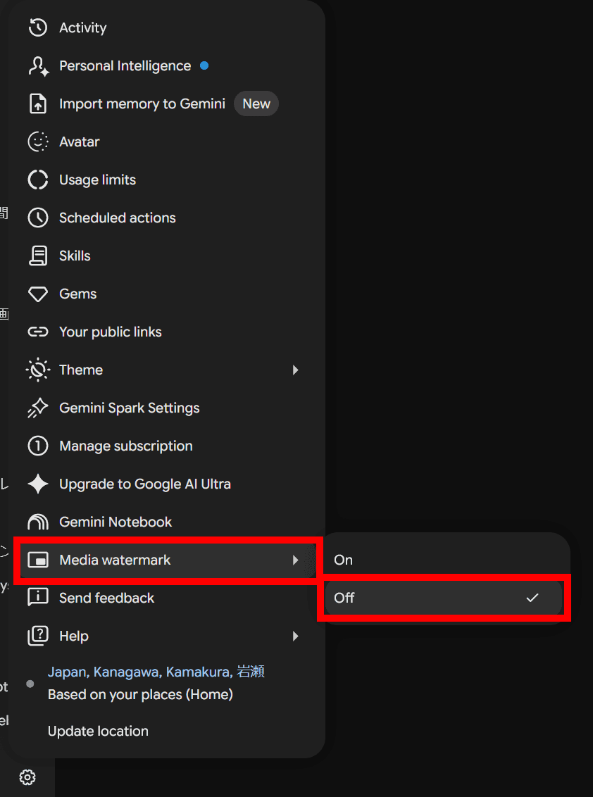Open the Activity menu entry

coord(167,27)
